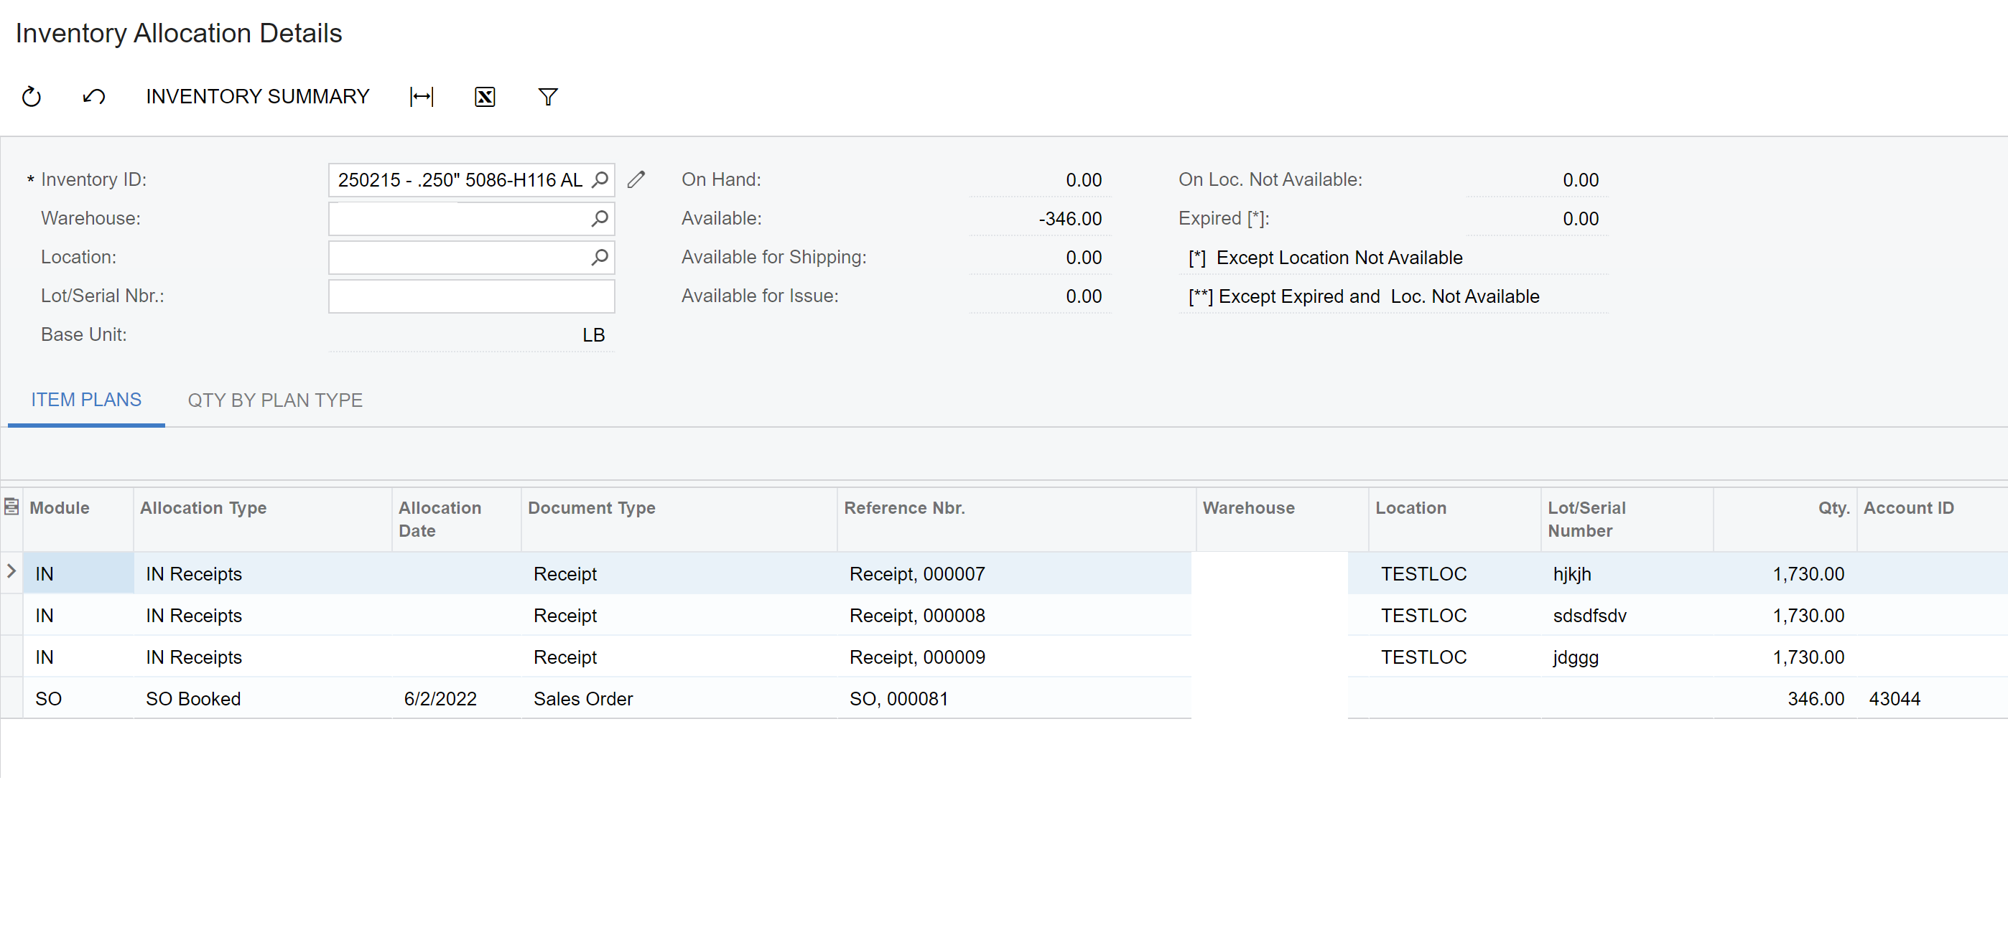Open reference Receipt, 000007
2008x930 pixels.
click(x=916, y=574)
